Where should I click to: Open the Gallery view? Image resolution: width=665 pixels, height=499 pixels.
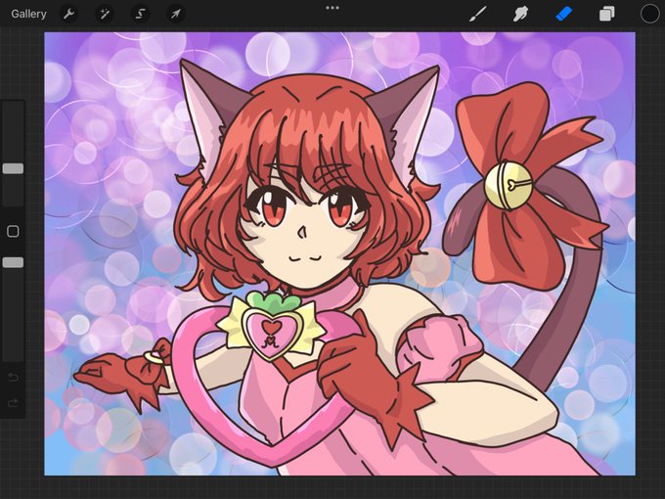click(28, 14)
